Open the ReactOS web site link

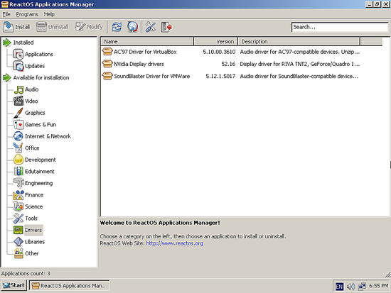click(x=175, y=243)
